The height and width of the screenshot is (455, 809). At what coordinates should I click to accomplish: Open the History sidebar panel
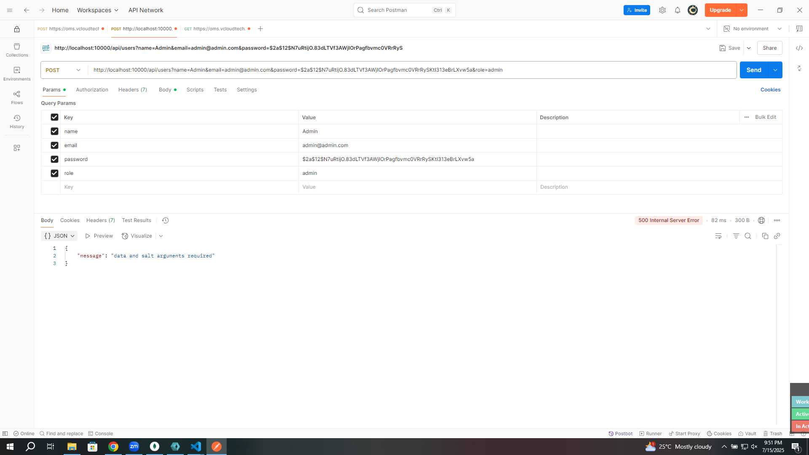pos(17,121)
